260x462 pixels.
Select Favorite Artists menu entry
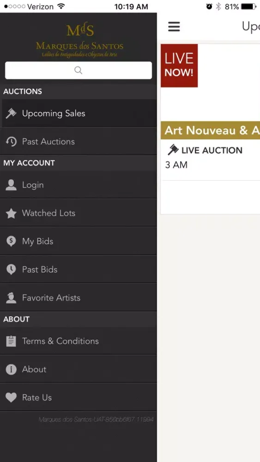click(79, 298)
